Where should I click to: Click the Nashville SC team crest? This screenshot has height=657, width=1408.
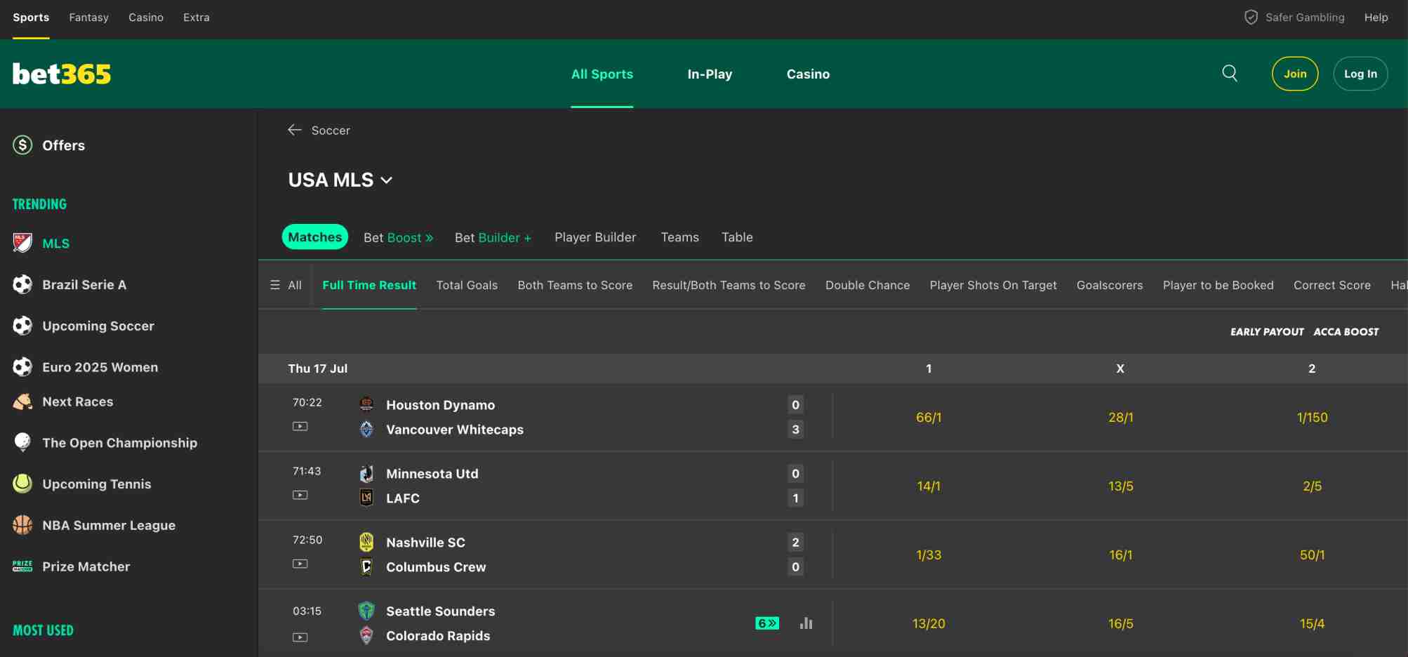[x=366, y=541]
